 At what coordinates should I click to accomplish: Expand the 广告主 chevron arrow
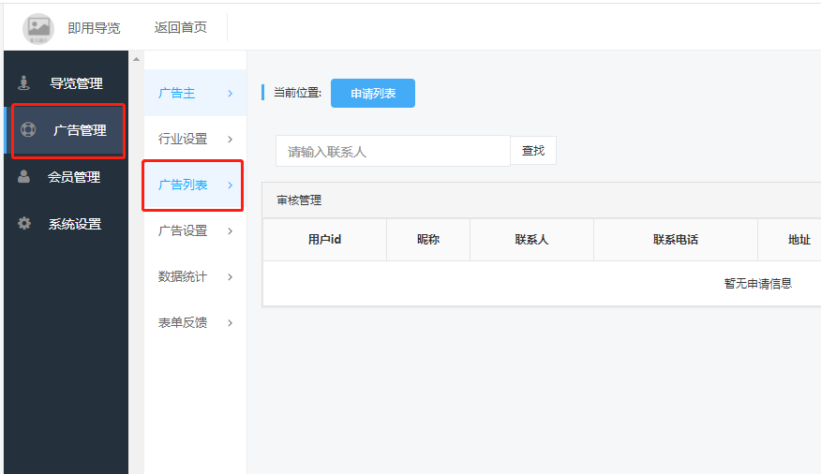pyautogui.click(x=231, y=93)
